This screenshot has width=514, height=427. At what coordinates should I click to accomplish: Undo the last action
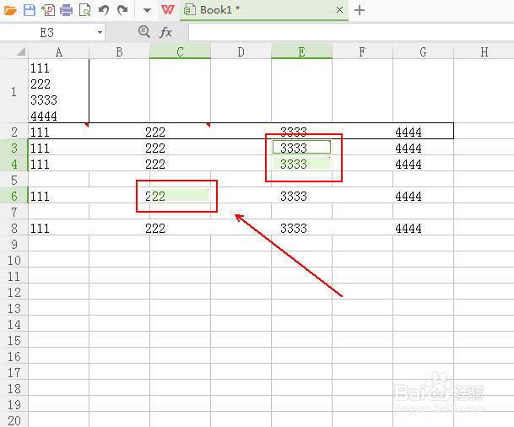104,10
